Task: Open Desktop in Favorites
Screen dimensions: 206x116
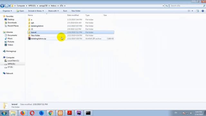Action: pos(11,19)
